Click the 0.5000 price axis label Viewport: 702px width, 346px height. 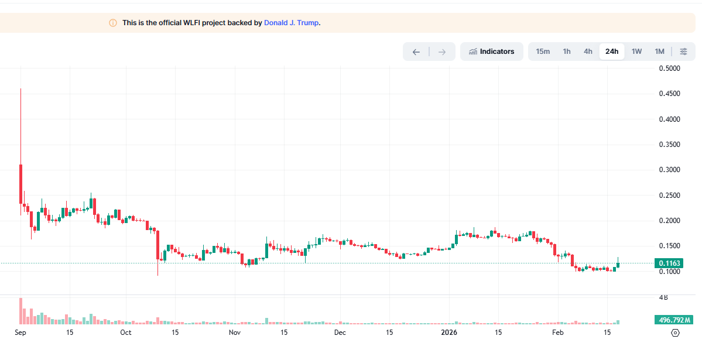pos(669,68)
